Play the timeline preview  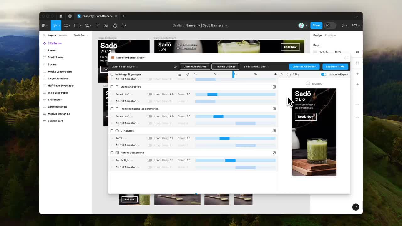click(281, 74)
